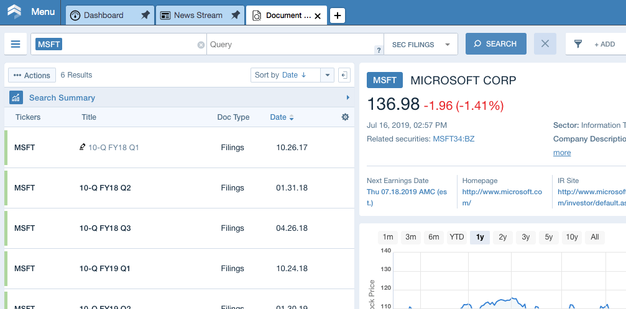626x309 pixels.
Task: Unpin the News Stream tab pin icon
Action: (236, 15)
